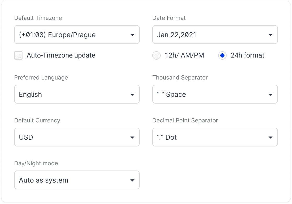
Task: Select the 24h format radio button
Action: [x=222, y=55]
